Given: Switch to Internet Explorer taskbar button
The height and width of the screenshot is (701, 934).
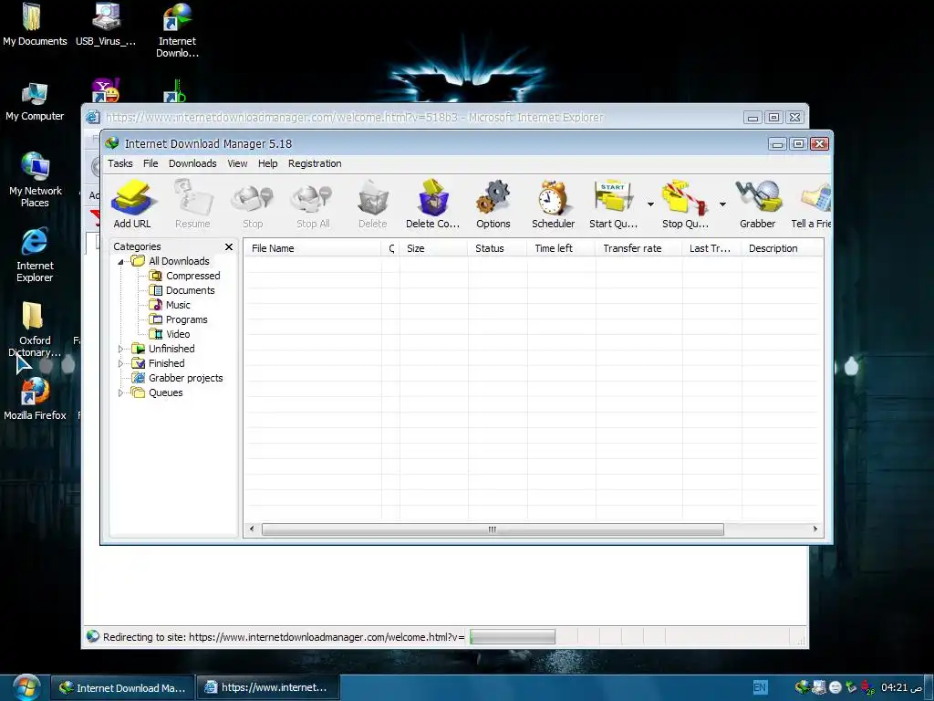Looking at the screenshot, I should (267, 688).
